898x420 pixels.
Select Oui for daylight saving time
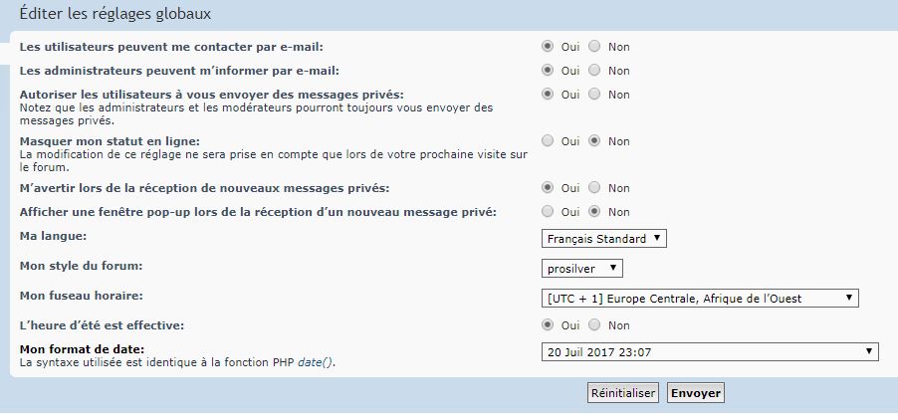pyautogui.click(x=548, y=325)
